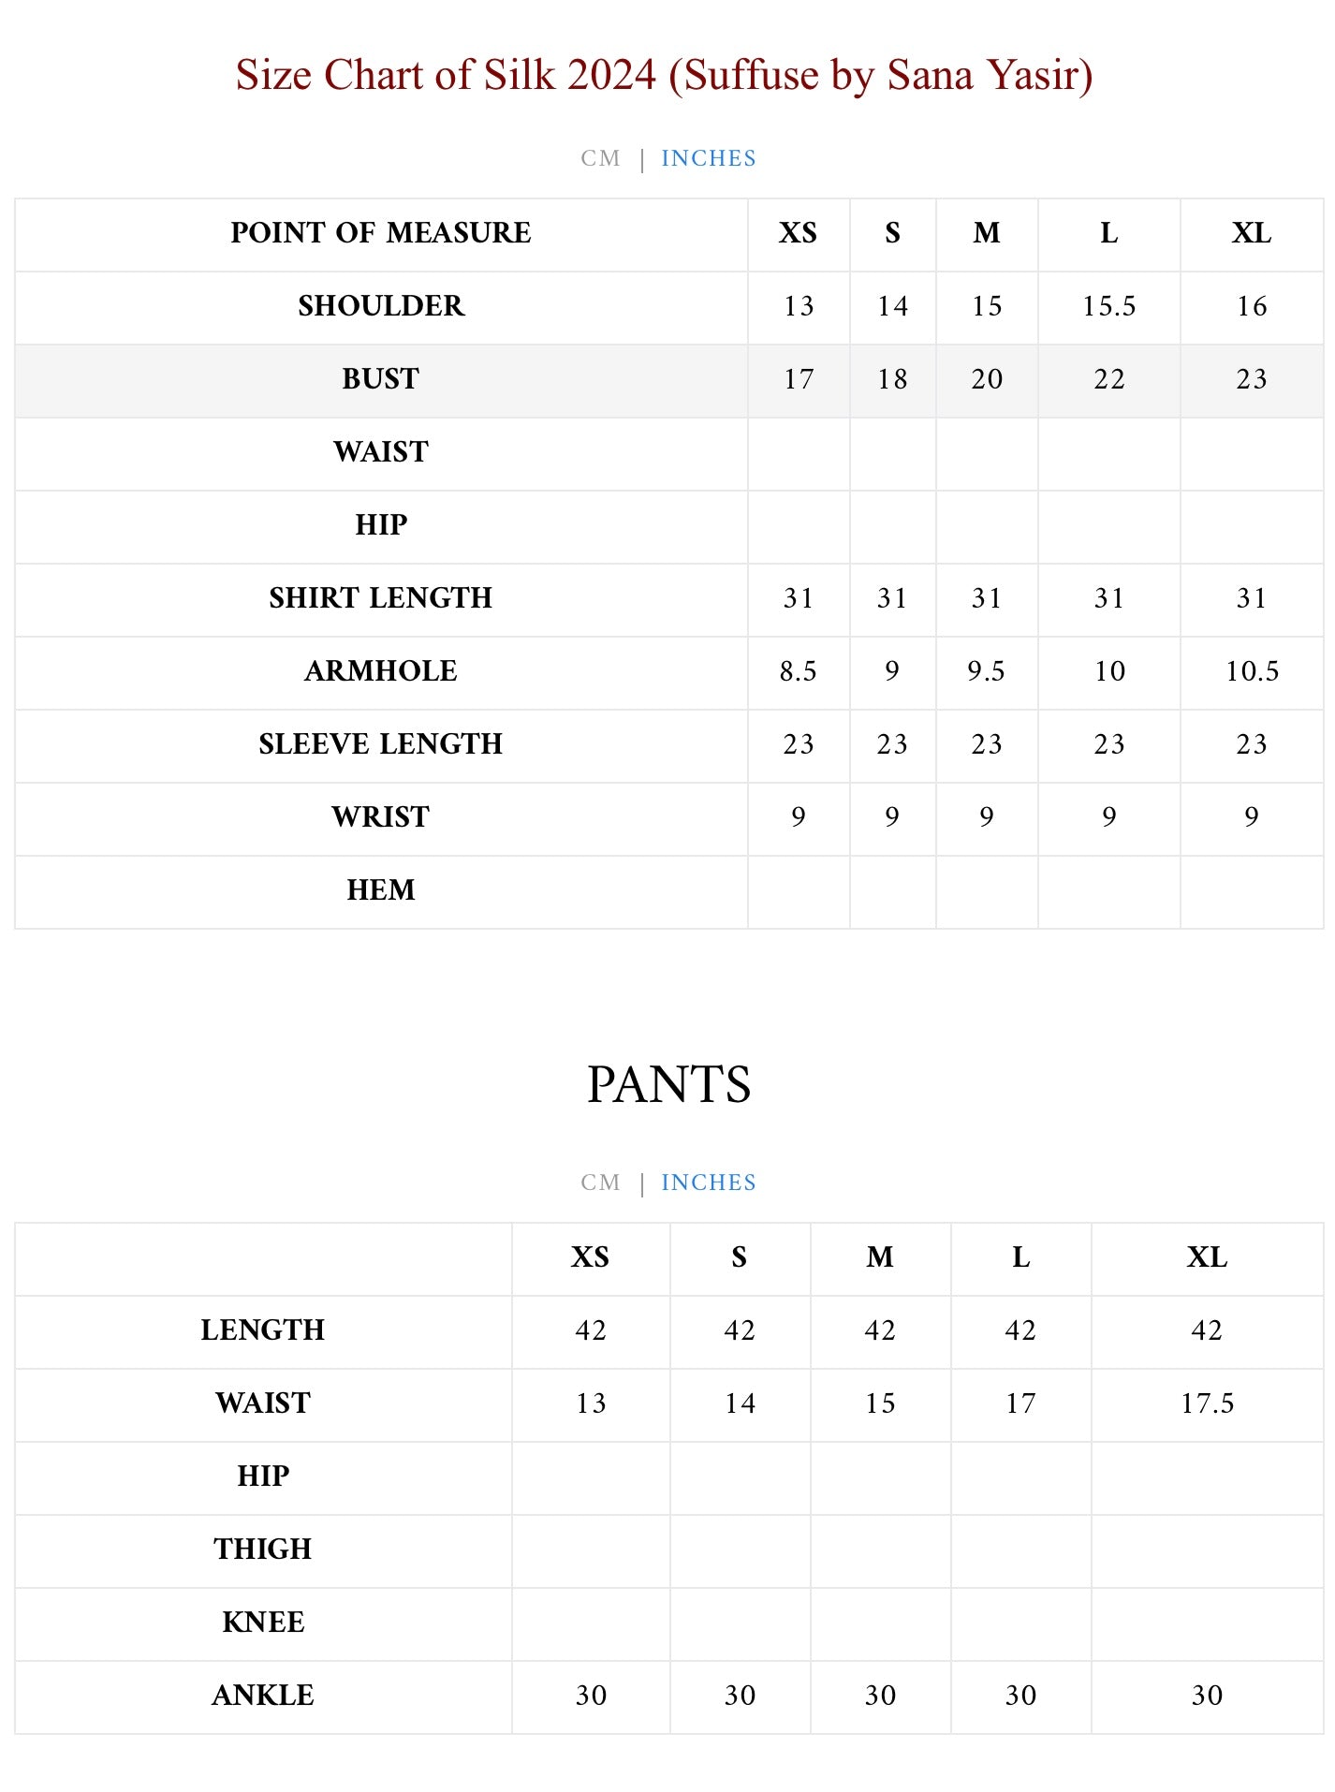The width and height of the screenshot is (1335, 1792).
Task: Click the ARMHOLE row label
Action: (381, 671)
